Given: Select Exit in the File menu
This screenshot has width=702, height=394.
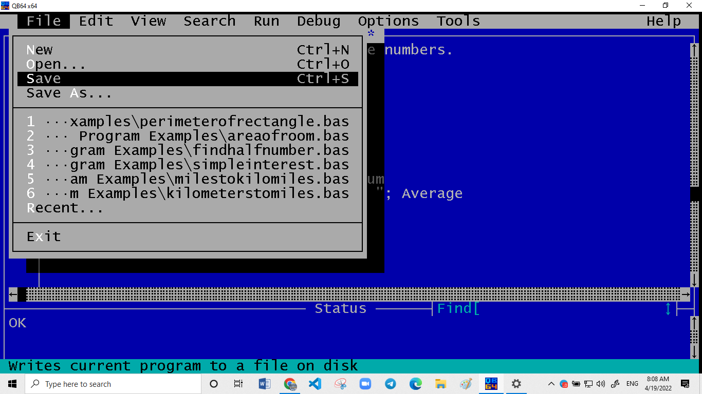Looking at the screenshot, I should pos(188,237).
